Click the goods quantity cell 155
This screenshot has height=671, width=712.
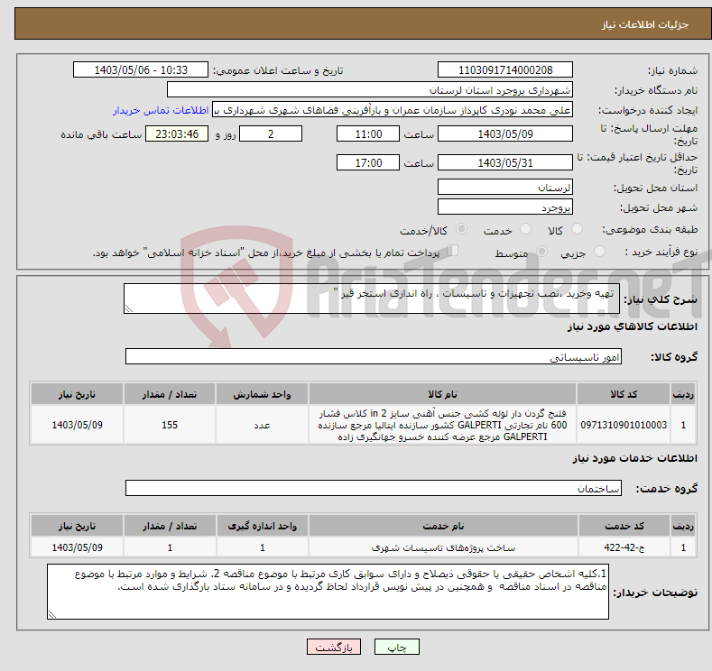coord(170,425)
